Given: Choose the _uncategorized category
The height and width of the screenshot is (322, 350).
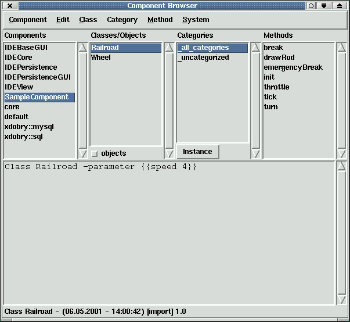Looking at the screenshot, I should (204, 58).
